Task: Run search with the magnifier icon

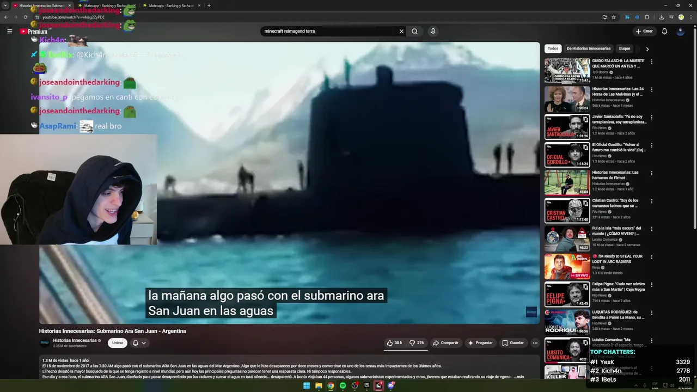Action: tap(414, 31)
